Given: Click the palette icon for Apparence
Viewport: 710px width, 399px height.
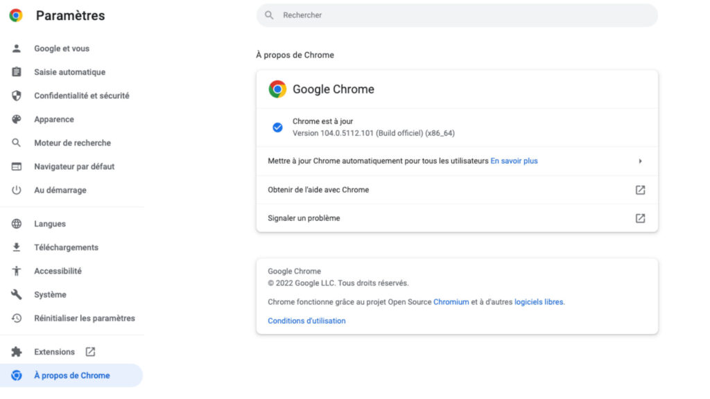Looking at the screenshot, I should click(17, 119).
